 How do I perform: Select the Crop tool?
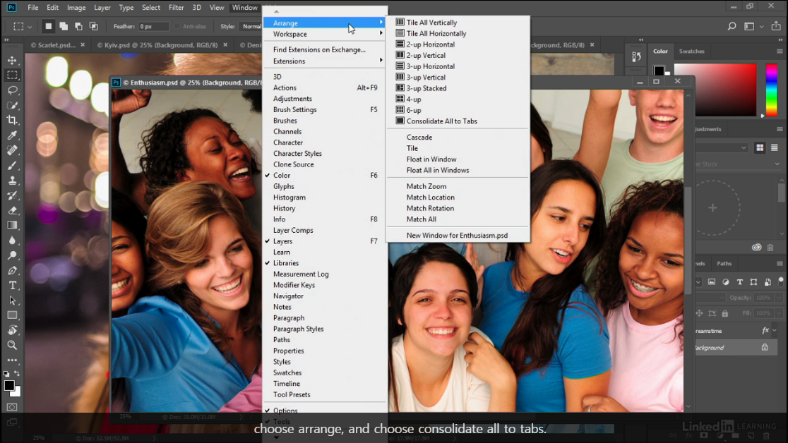coord(13,120)
